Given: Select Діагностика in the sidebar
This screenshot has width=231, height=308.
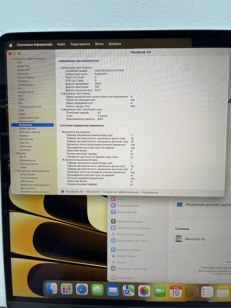Looking at the screenshot, I should pyautogui.click(x=26, y=121).
